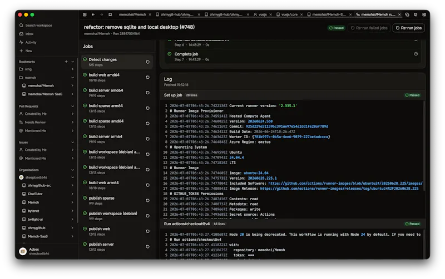The width and height of the screenshot is (445, 279).
Task: Click the copy windows icon at top right
Action: click(407, 14)
